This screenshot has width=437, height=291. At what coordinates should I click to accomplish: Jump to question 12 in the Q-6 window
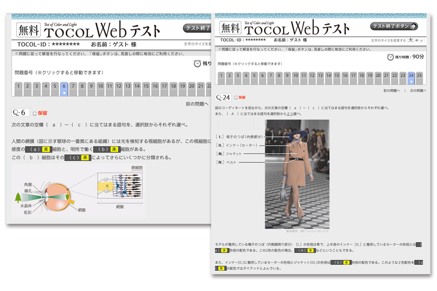click(109, 86)
